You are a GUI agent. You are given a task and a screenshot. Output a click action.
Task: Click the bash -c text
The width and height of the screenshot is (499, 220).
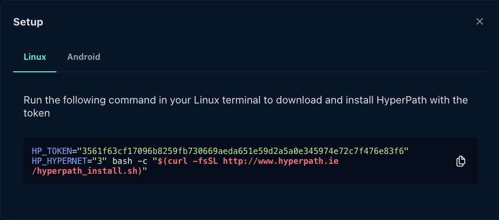point(130,161)
